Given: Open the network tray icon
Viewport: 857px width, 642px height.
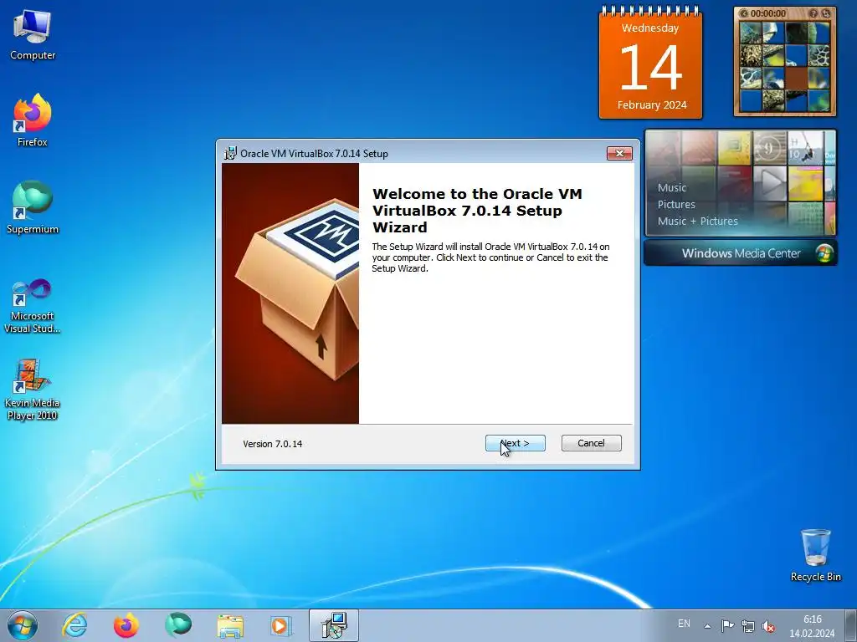Looking at the screenshot, I should tap(747, 625).
